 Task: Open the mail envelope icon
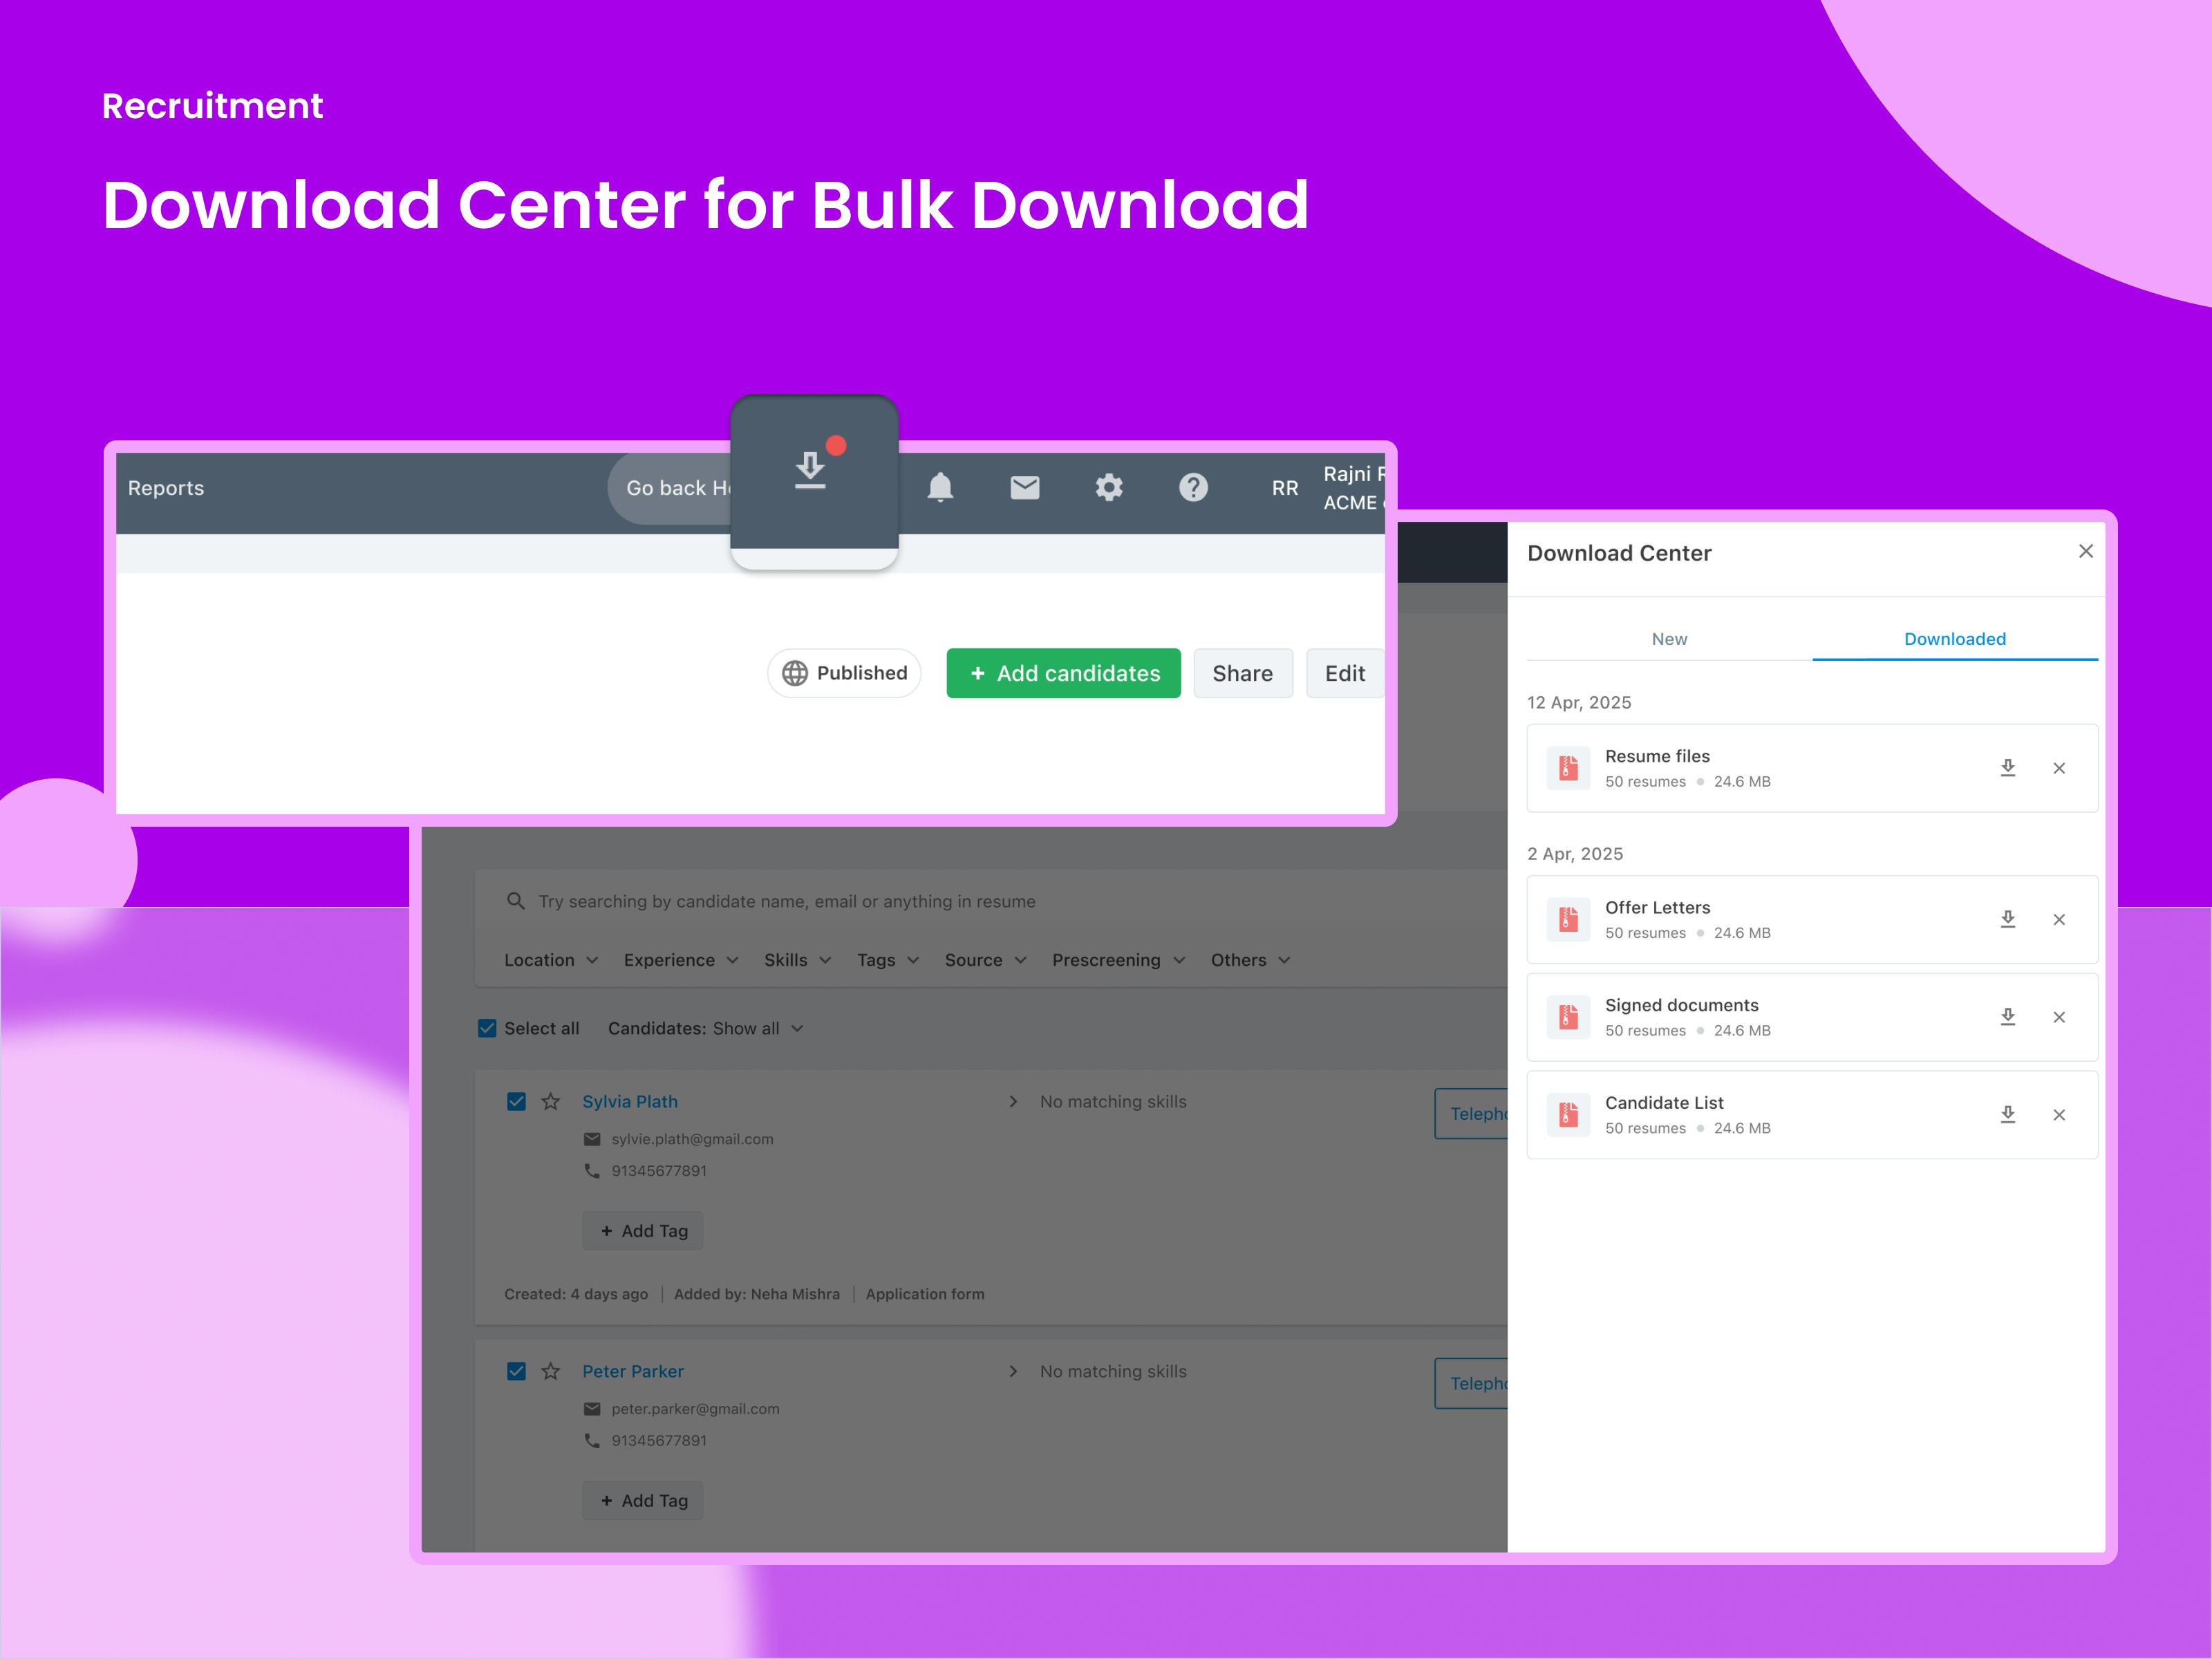tap(1025, 487)
